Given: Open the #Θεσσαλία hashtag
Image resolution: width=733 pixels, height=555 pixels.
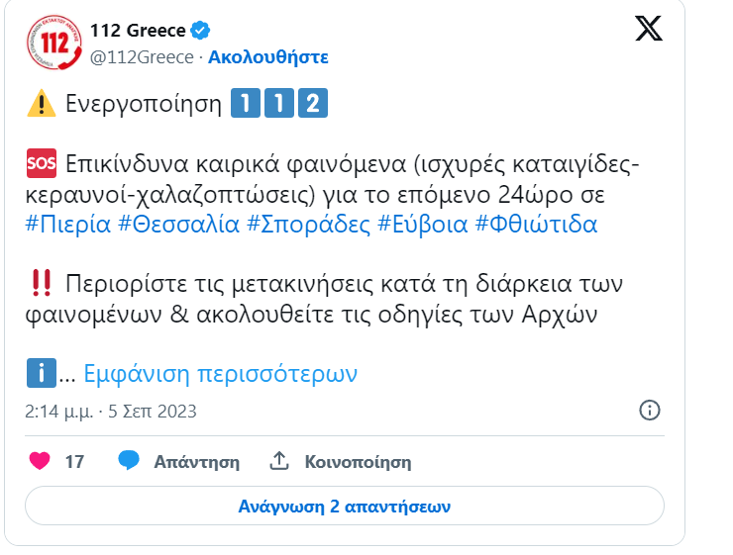Looking at the screenshot, I should tap(178, 224).
